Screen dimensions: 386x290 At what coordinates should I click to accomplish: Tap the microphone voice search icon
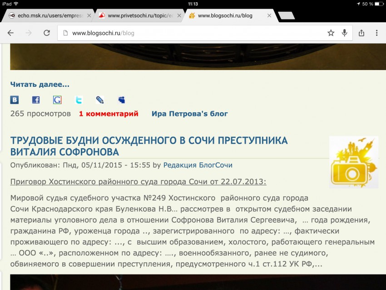coord(345,33)
